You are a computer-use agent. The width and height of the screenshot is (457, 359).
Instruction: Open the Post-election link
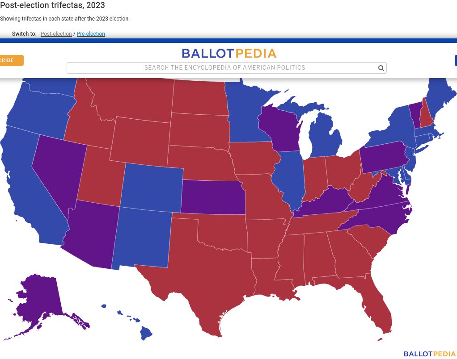pos(56,33)
